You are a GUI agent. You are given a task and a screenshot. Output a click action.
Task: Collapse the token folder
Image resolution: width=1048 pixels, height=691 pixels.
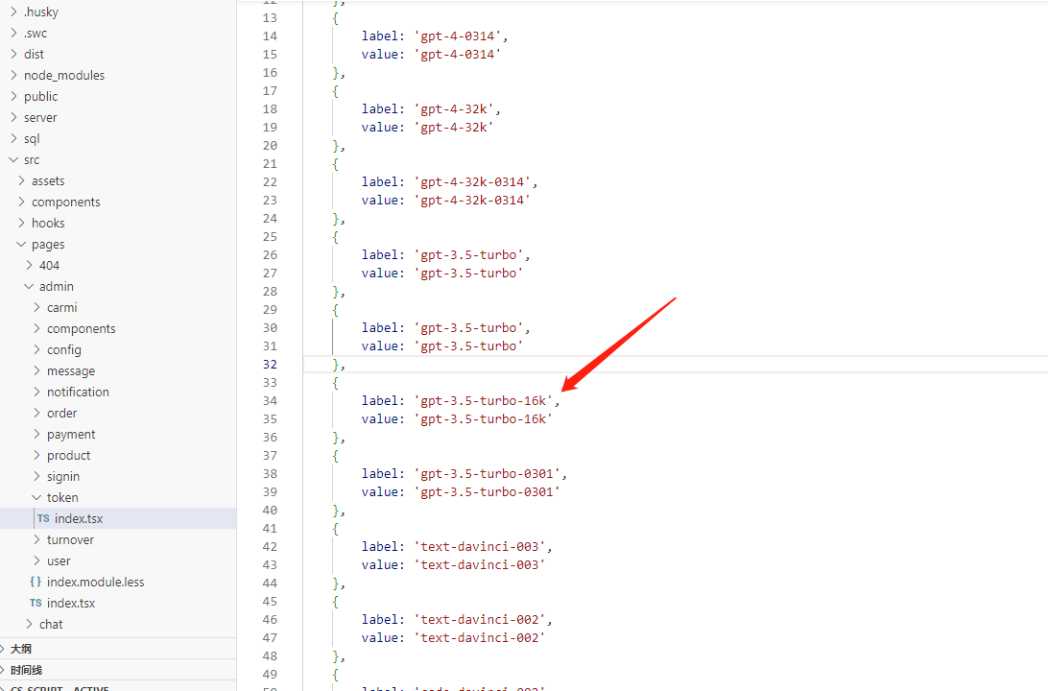tap(36, 498)
